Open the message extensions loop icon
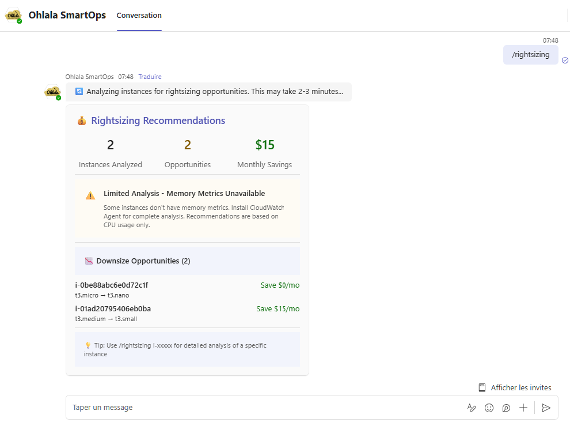The width and height of the screenshot is (570, 422). (x=506, y=408)
